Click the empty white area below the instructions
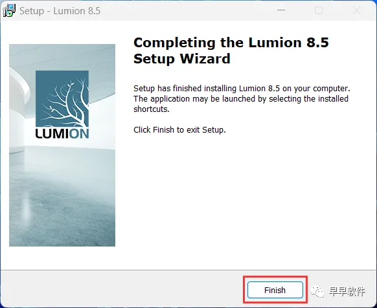Viewport: 377px width, 308px height. [240, 197]
